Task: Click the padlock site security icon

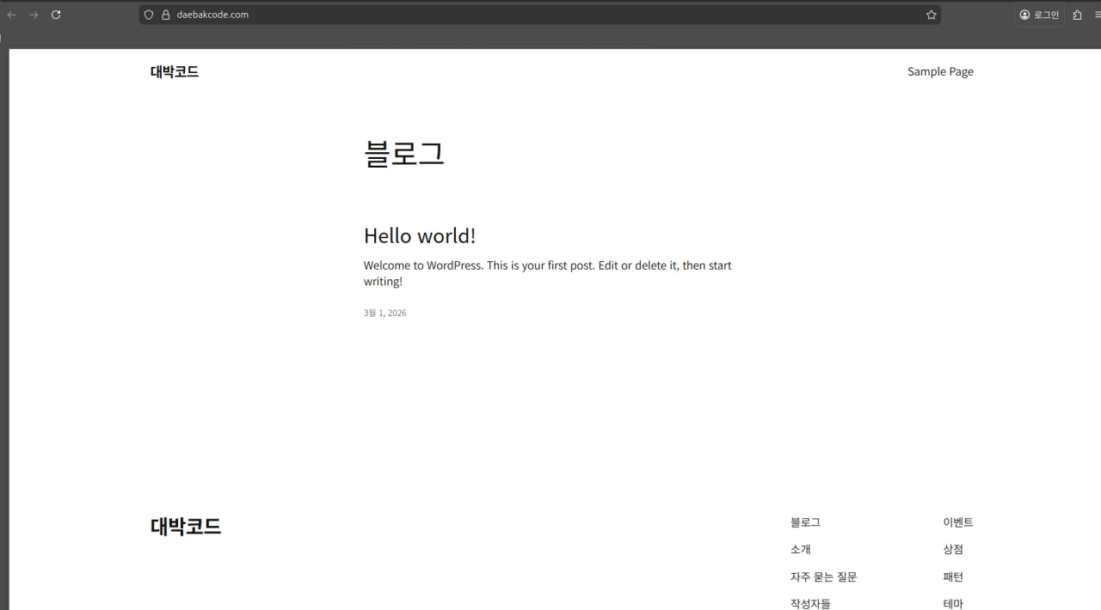Action: click(x=164, y=15)
